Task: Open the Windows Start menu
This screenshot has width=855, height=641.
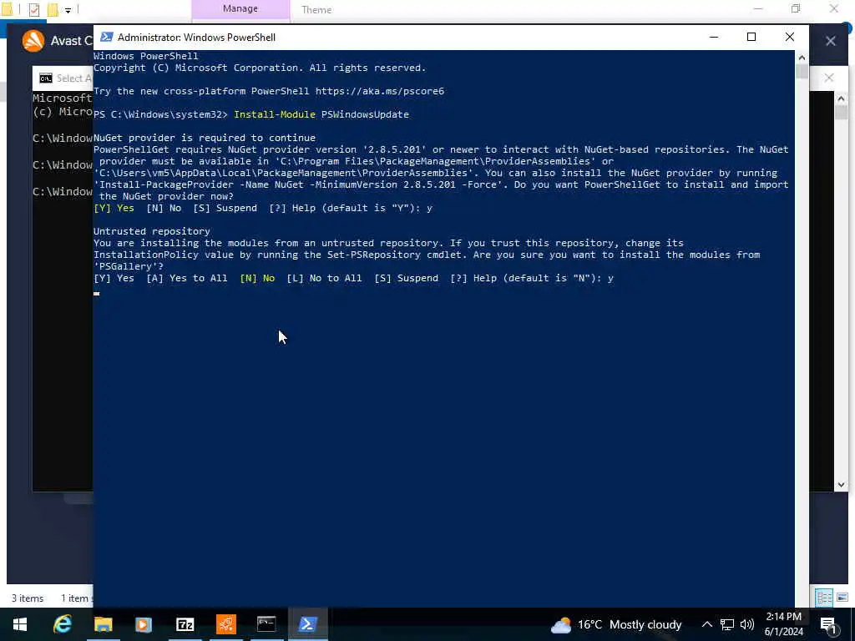Action: point(20,624)
